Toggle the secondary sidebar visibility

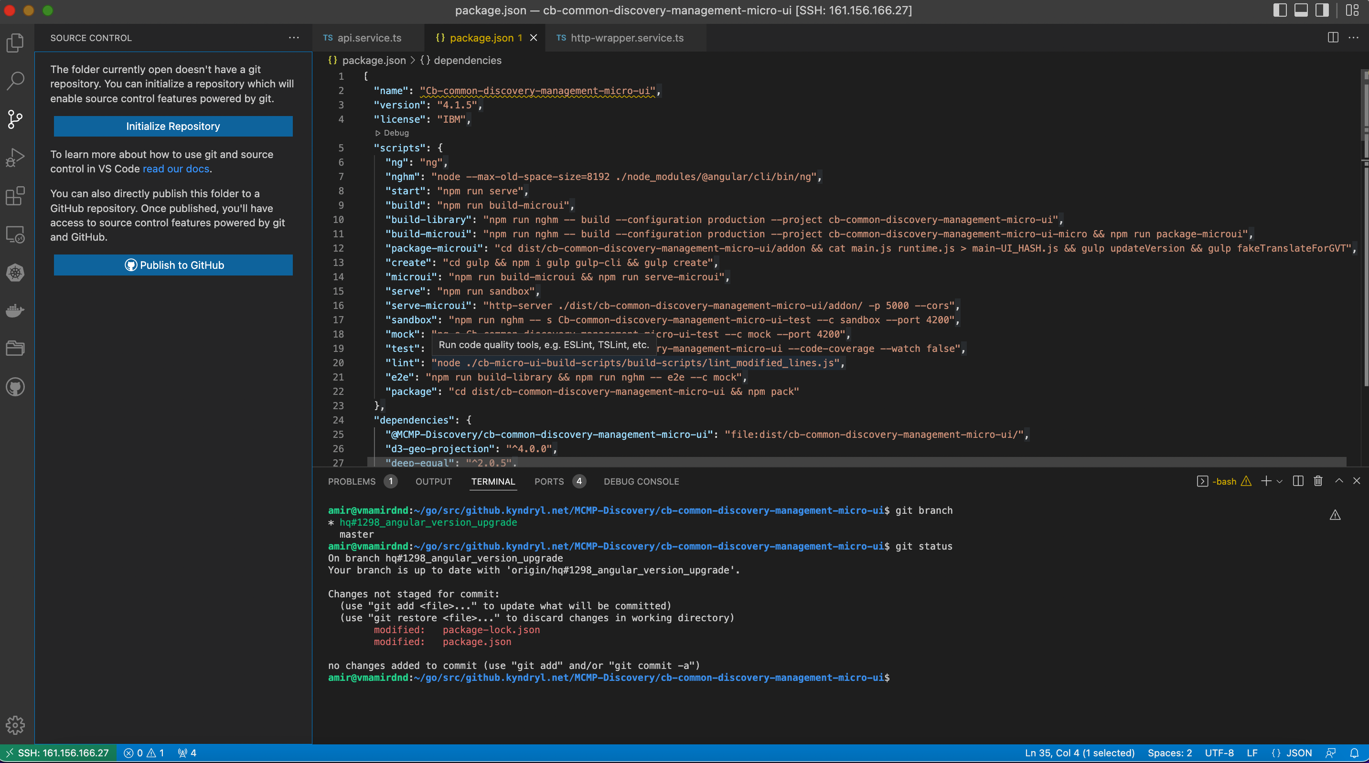pos(1321,10)
